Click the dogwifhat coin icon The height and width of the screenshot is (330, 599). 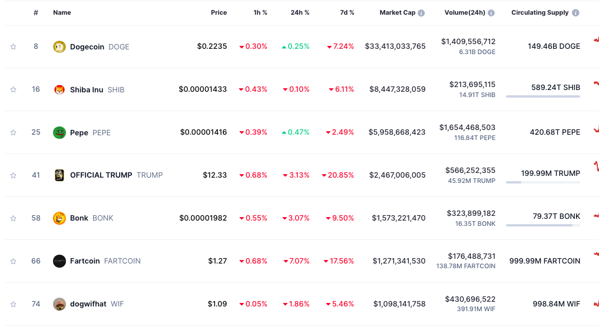59,304
